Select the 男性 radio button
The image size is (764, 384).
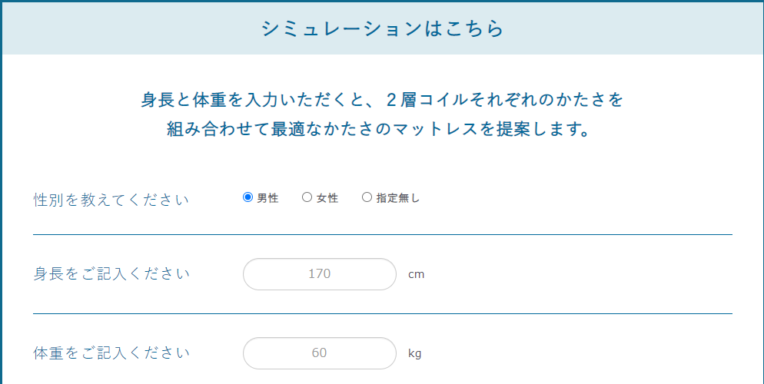coord(247,197)
